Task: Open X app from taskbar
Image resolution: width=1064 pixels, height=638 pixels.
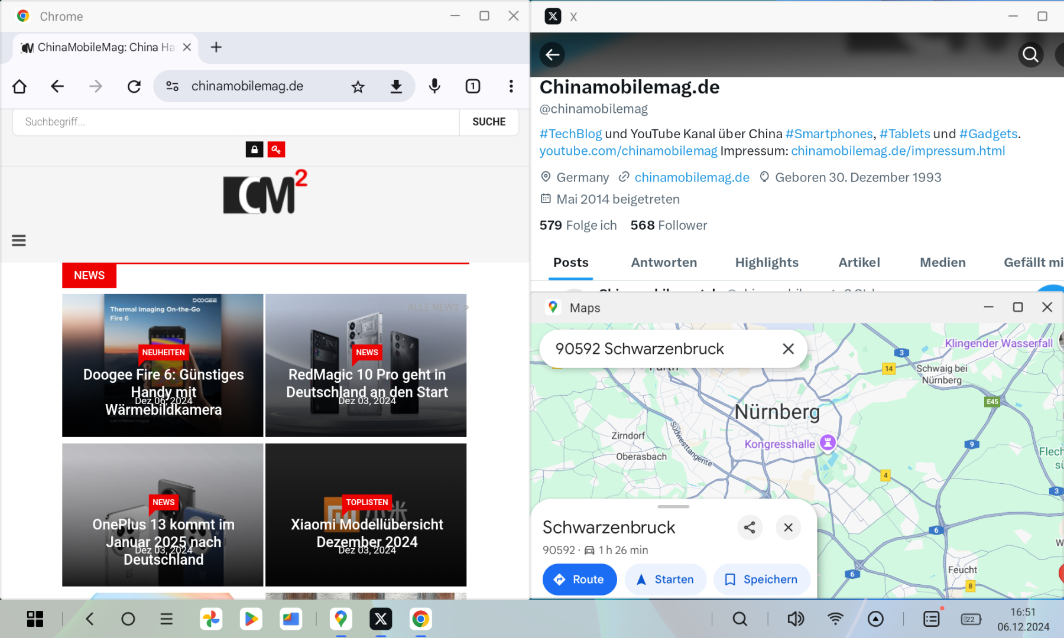Action: (x=381, y=619)
